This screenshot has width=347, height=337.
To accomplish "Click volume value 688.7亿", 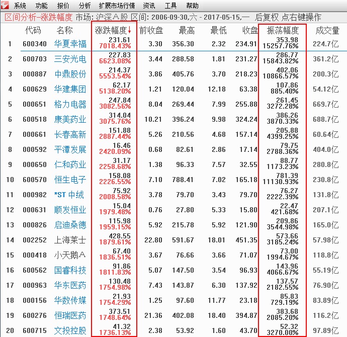I will tap(326, 119).
